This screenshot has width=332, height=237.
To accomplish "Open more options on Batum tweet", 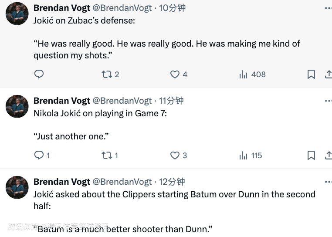I will [x=328, y=182].
